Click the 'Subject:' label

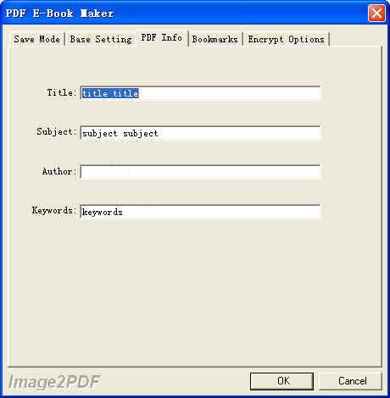57,131
